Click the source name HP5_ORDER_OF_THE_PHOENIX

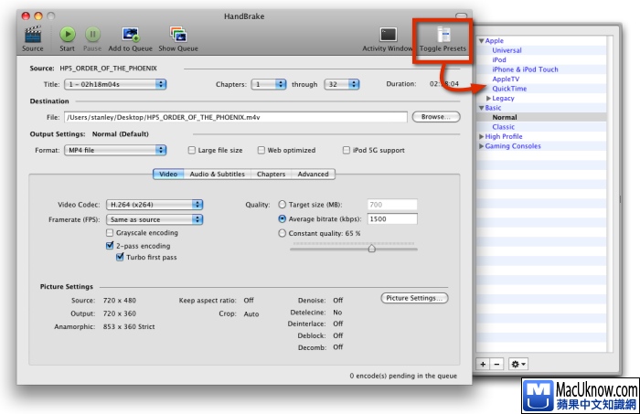pyautogui.click(x=108, y=69)
